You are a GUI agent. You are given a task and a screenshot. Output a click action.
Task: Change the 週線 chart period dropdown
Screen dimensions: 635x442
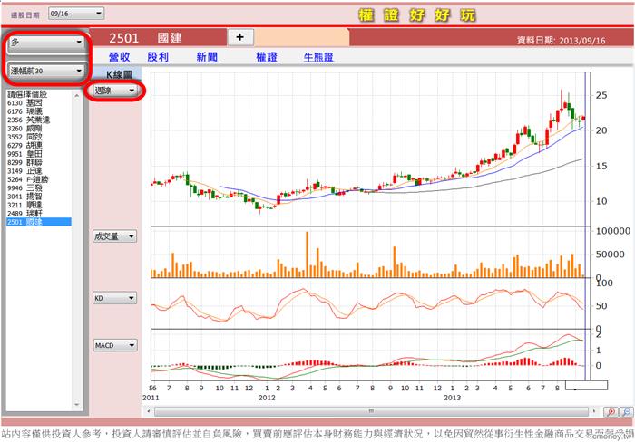115,91
